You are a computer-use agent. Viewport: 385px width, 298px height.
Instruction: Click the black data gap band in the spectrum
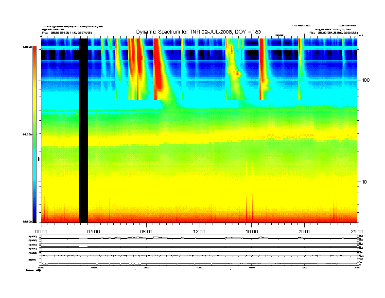tap(84, 130)
